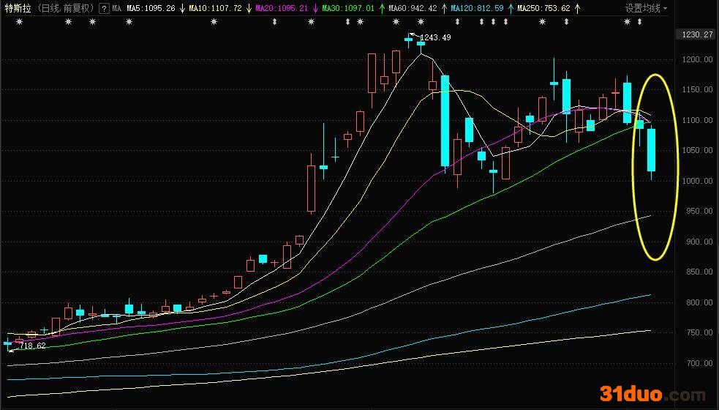Click the 特斯拉 stock name

(x=17, y=9)
